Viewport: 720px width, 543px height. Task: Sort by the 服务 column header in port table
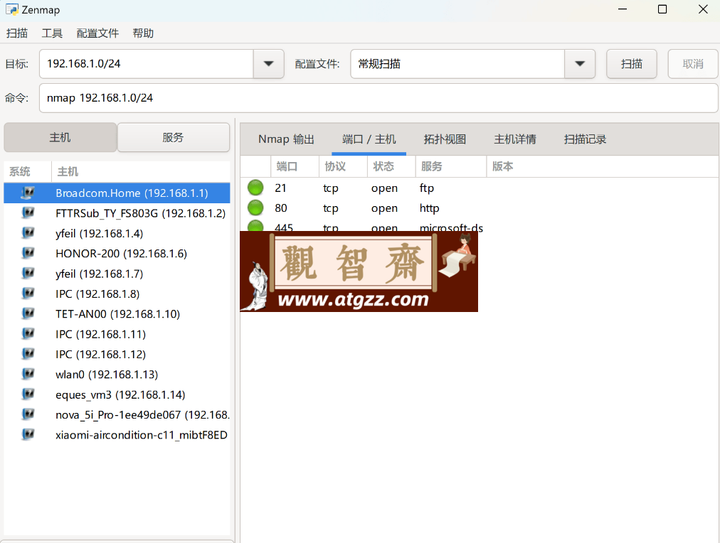450,166
